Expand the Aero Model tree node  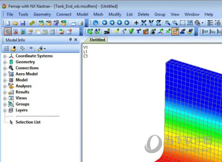coord(5,75)
